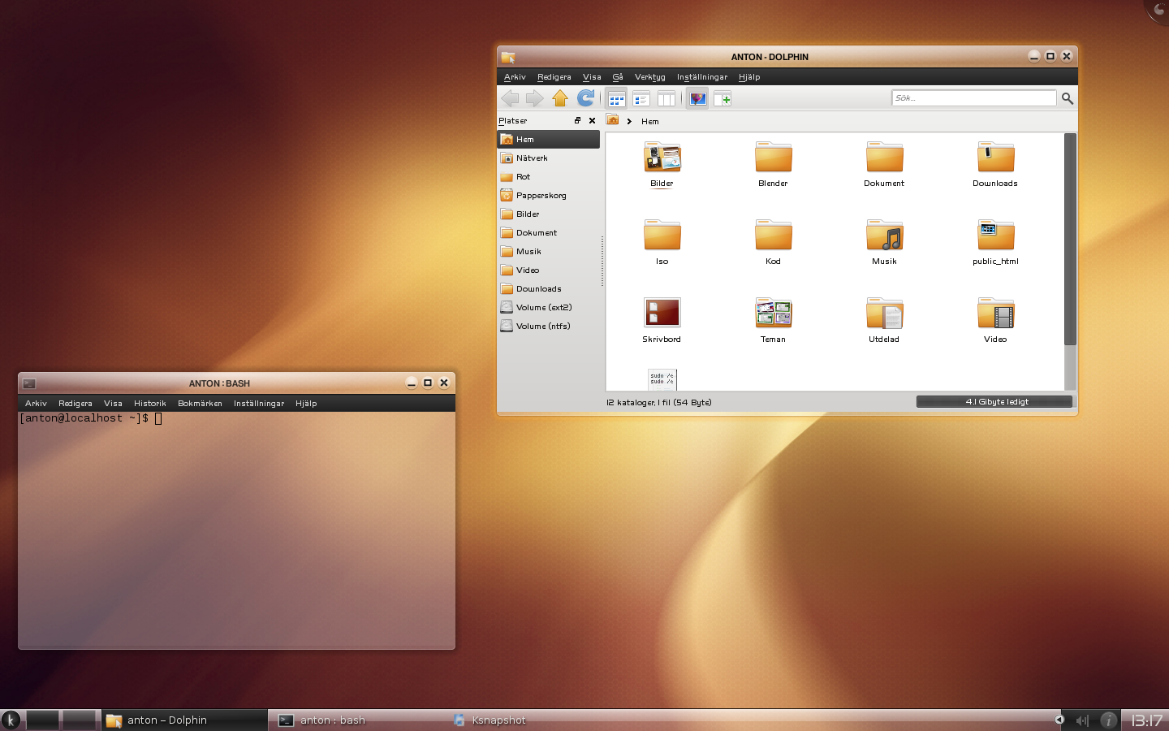Select Bilder in the Platser sidebar

pos(549,214)
